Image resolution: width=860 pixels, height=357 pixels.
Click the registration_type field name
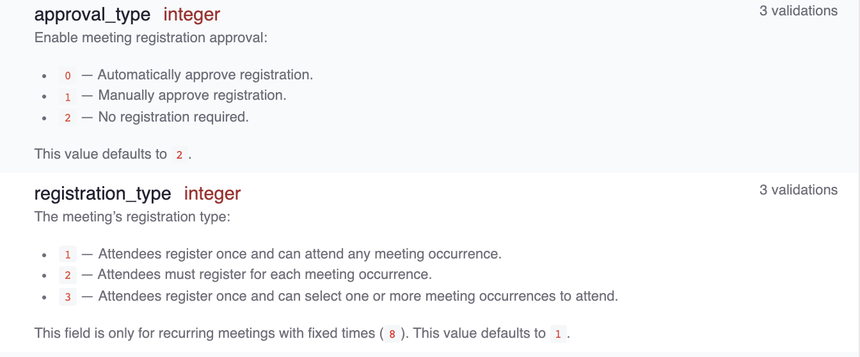[103, 193]
